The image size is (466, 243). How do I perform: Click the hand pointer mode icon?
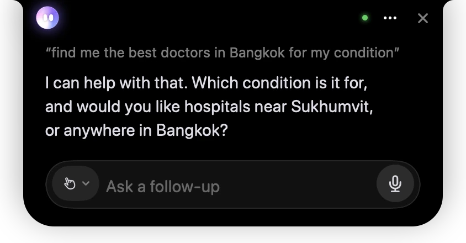pos(70,183)
